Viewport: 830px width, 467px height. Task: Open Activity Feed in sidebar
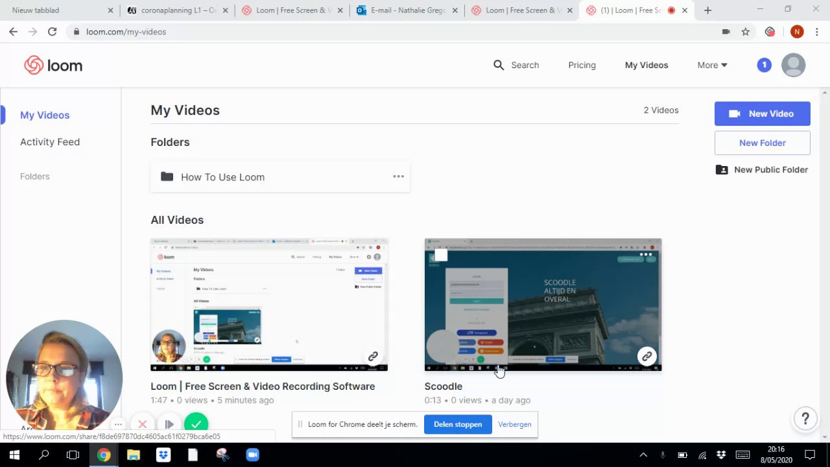[x=50, y=141]
